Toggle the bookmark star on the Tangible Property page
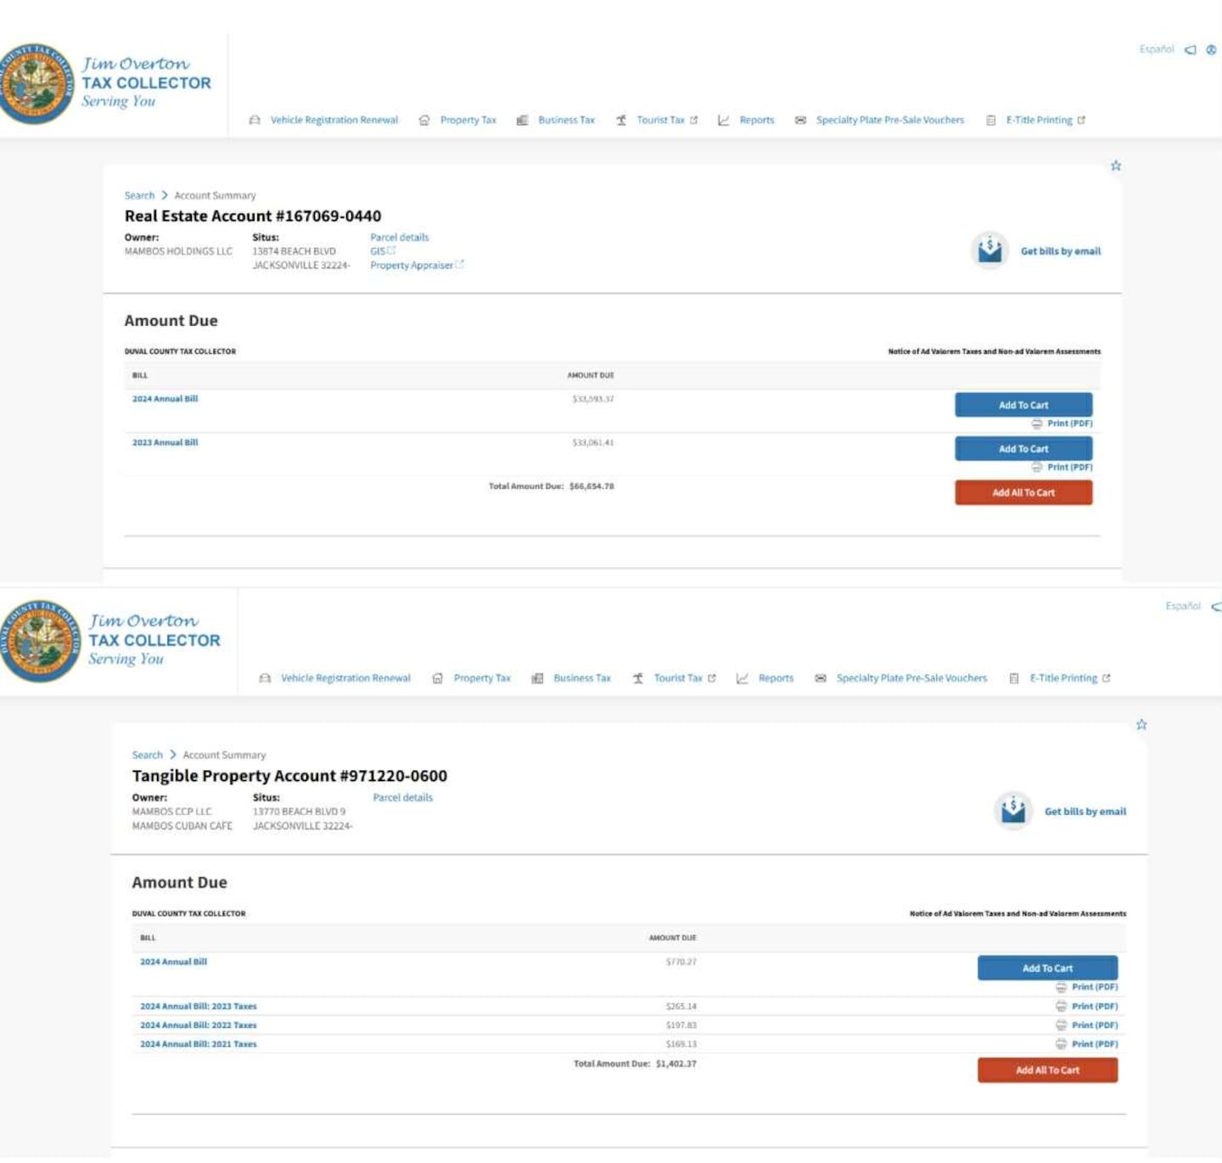Screen dimensions: 1222x1163 pos(1141,724)
